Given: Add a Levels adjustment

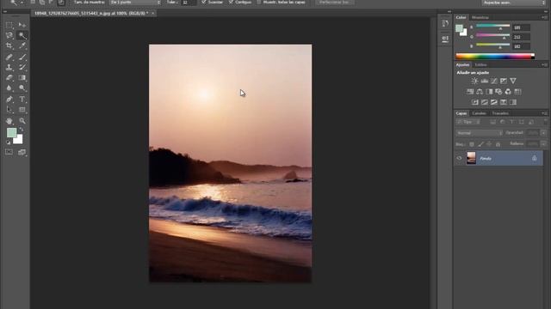Looking at the screenshot, I should [x=485, y=81].
